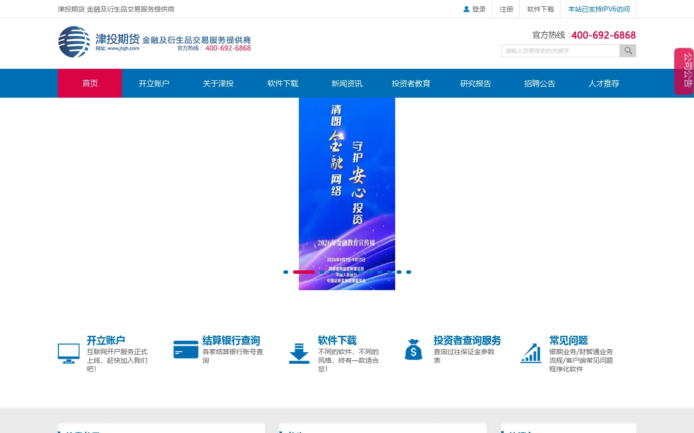Screen dimensions: 694x433
Task: Click the download arrow icon above the footer
Action: tap(299, 354)
